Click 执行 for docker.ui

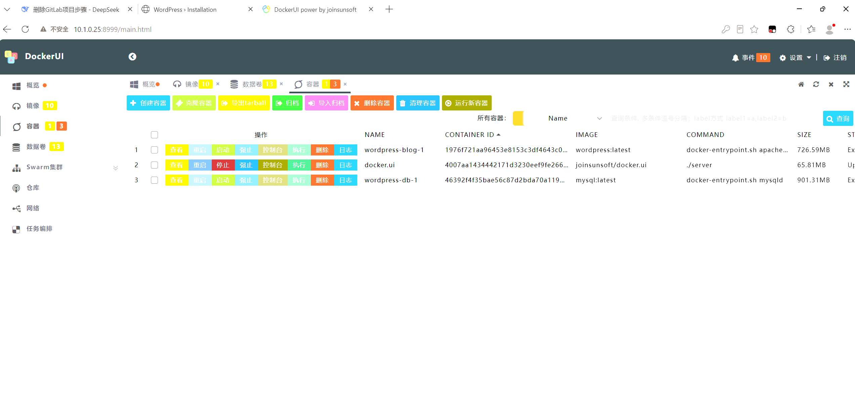[299, 165]
